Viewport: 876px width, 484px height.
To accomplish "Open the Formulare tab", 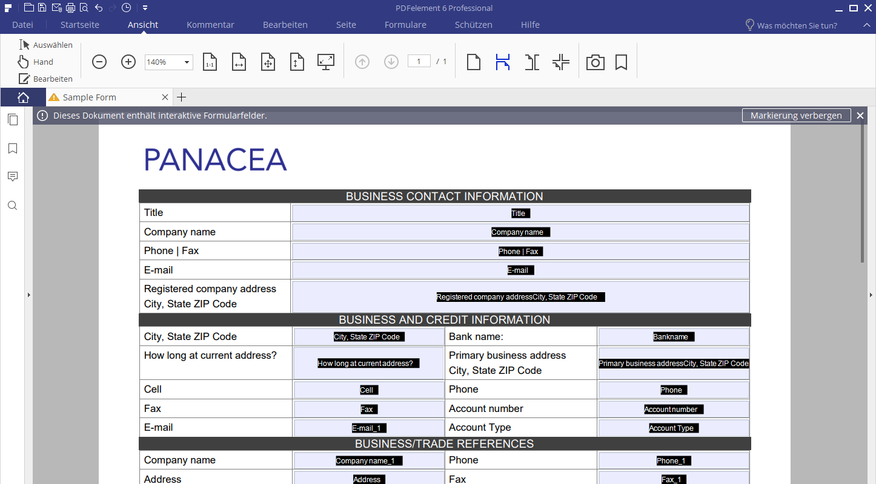I will coord(405,25).
